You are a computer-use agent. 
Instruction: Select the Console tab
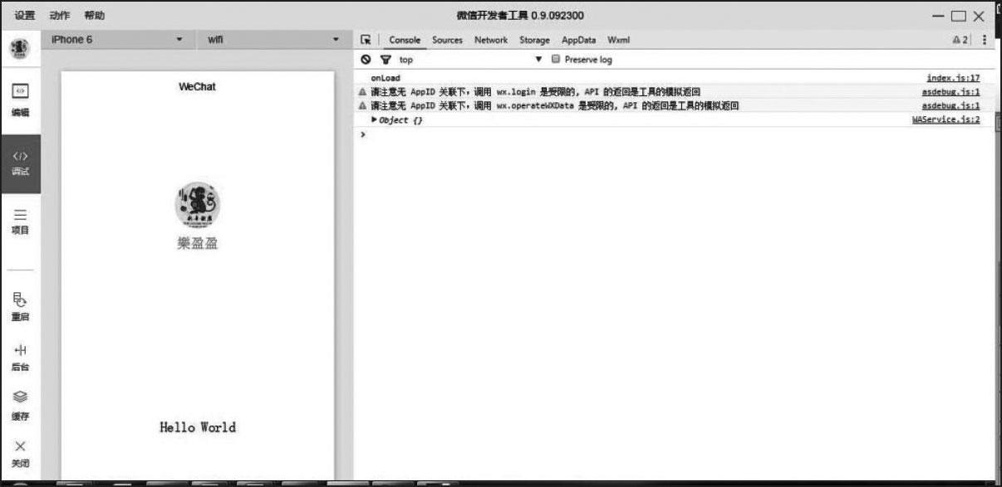click(x=405, y=40)
